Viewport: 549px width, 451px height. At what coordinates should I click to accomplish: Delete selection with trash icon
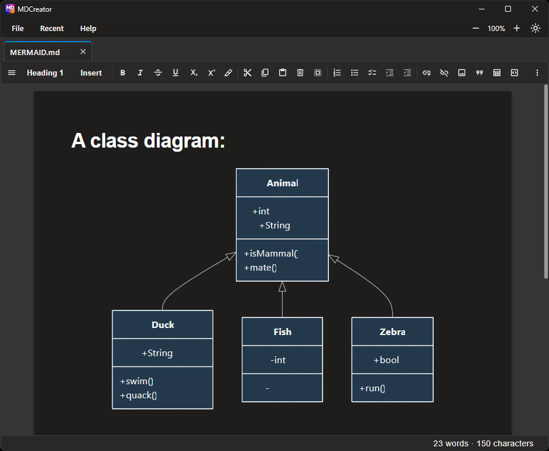click(300, 73)
